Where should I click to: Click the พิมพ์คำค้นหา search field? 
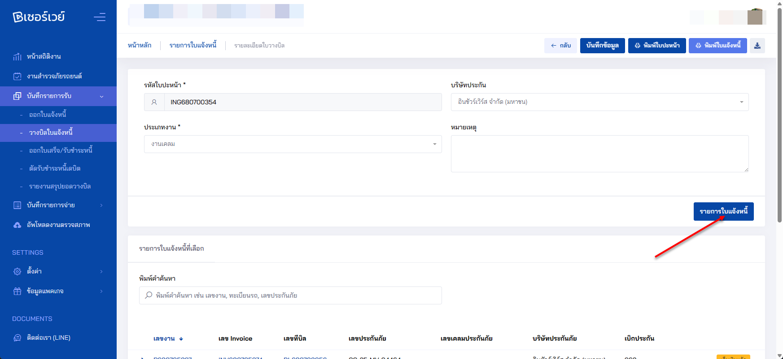(x=290, y=295)
